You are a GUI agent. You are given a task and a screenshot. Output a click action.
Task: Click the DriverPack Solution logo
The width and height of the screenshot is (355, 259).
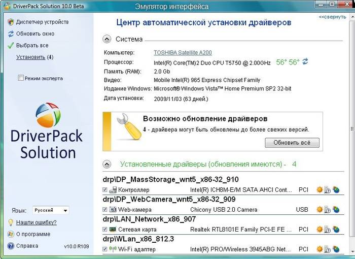48,130
